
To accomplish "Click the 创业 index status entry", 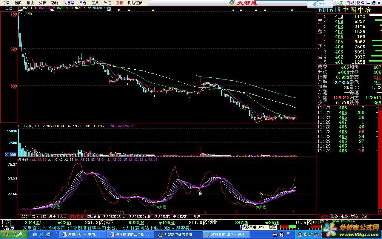I will pos(212,223).
